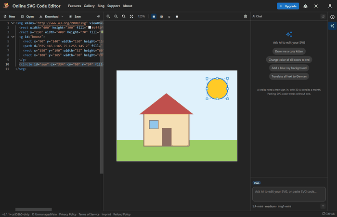Open the AI model settings 5.4-mini selector

(x=272, y=206)
